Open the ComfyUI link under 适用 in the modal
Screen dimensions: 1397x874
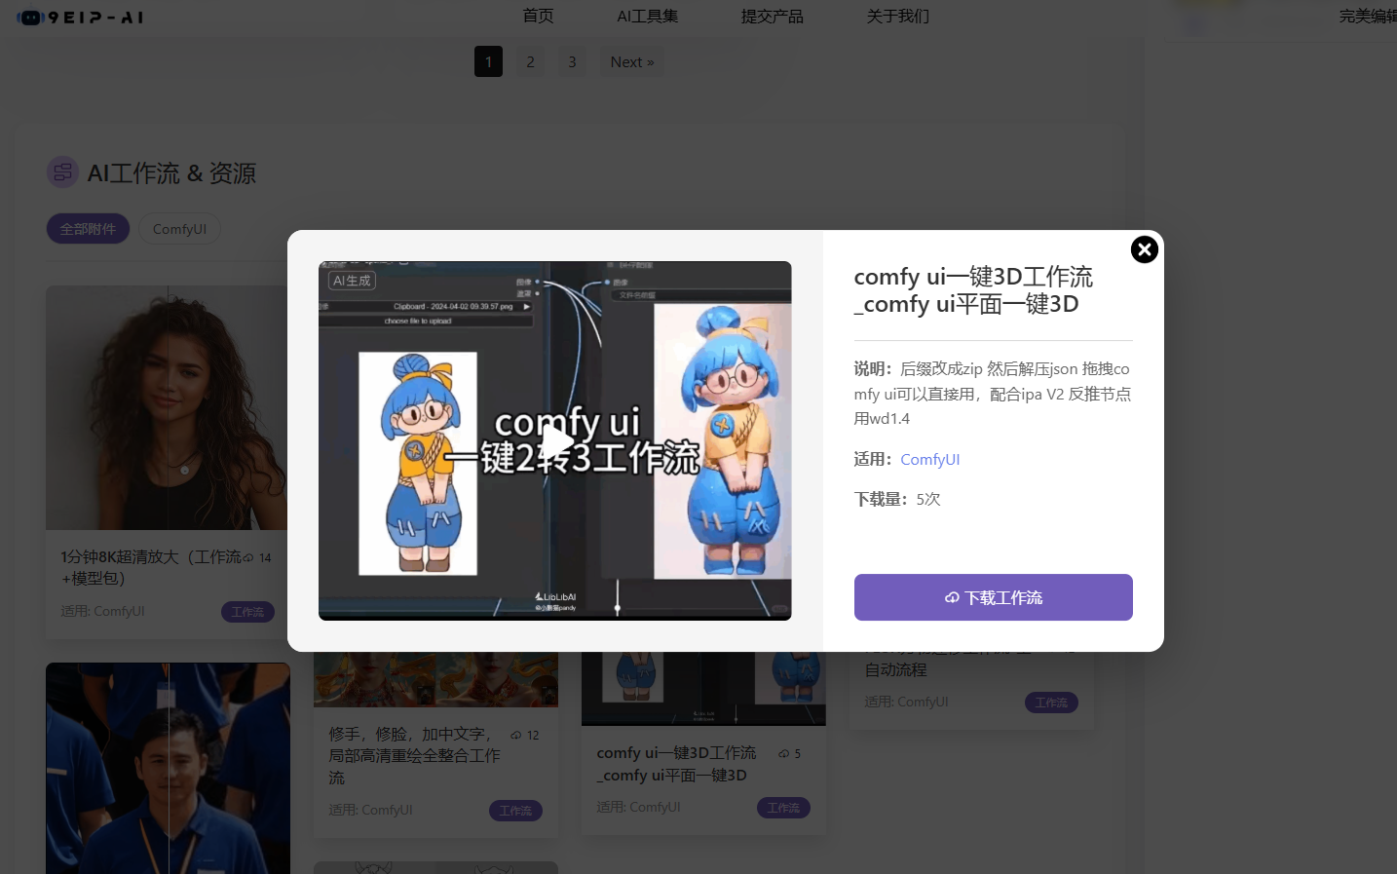pos(929,459)
